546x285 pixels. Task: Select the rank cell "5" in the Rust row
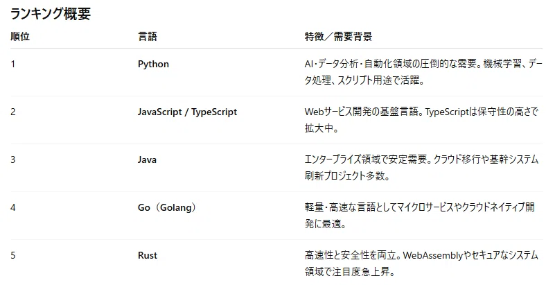point(13,255)
